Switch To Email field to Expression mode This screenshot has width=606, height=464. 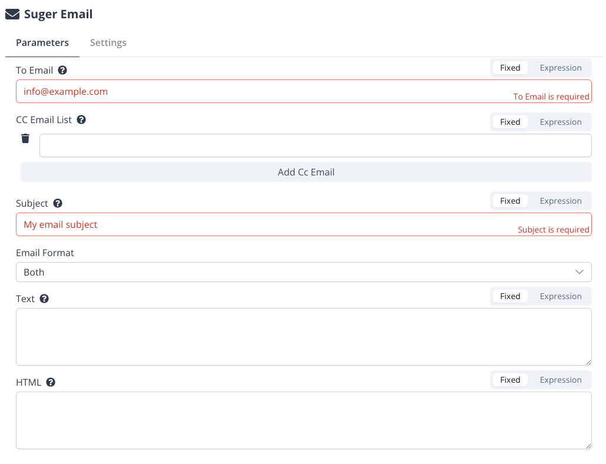tap(560, 68)
